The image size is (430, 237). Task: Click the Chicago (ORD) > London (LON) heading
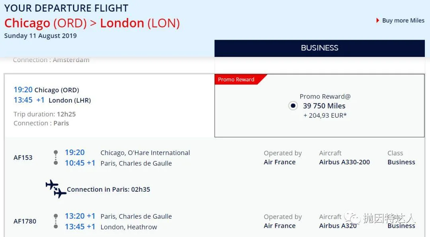(92, 23)
